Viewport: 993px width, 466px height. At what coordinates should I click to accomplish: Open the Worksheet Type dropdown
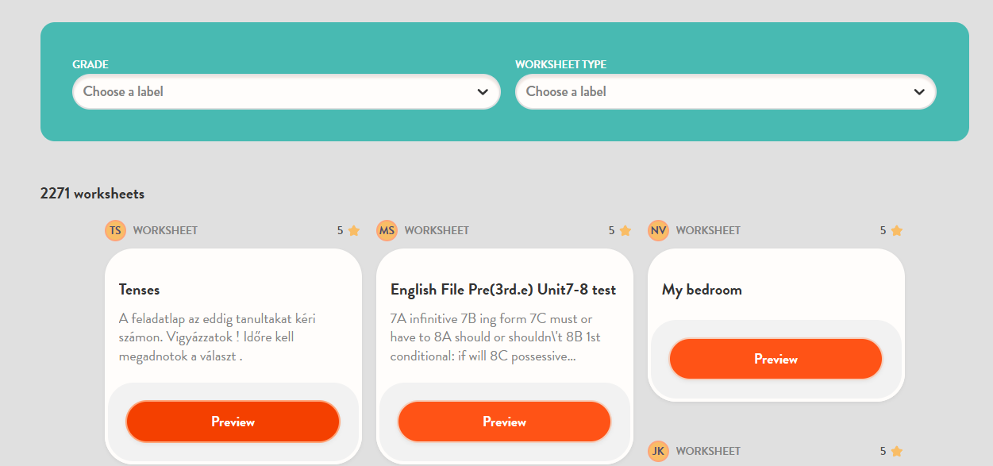(x=725, y=91)
